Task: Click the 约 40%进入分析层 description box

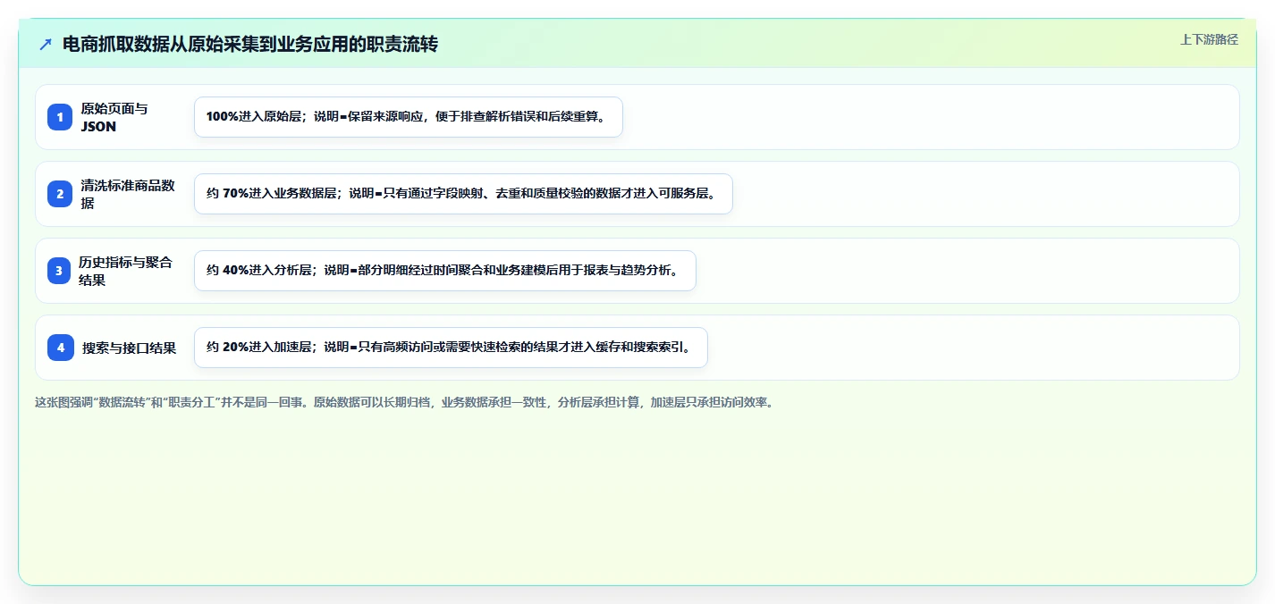Action: point(444,271)
